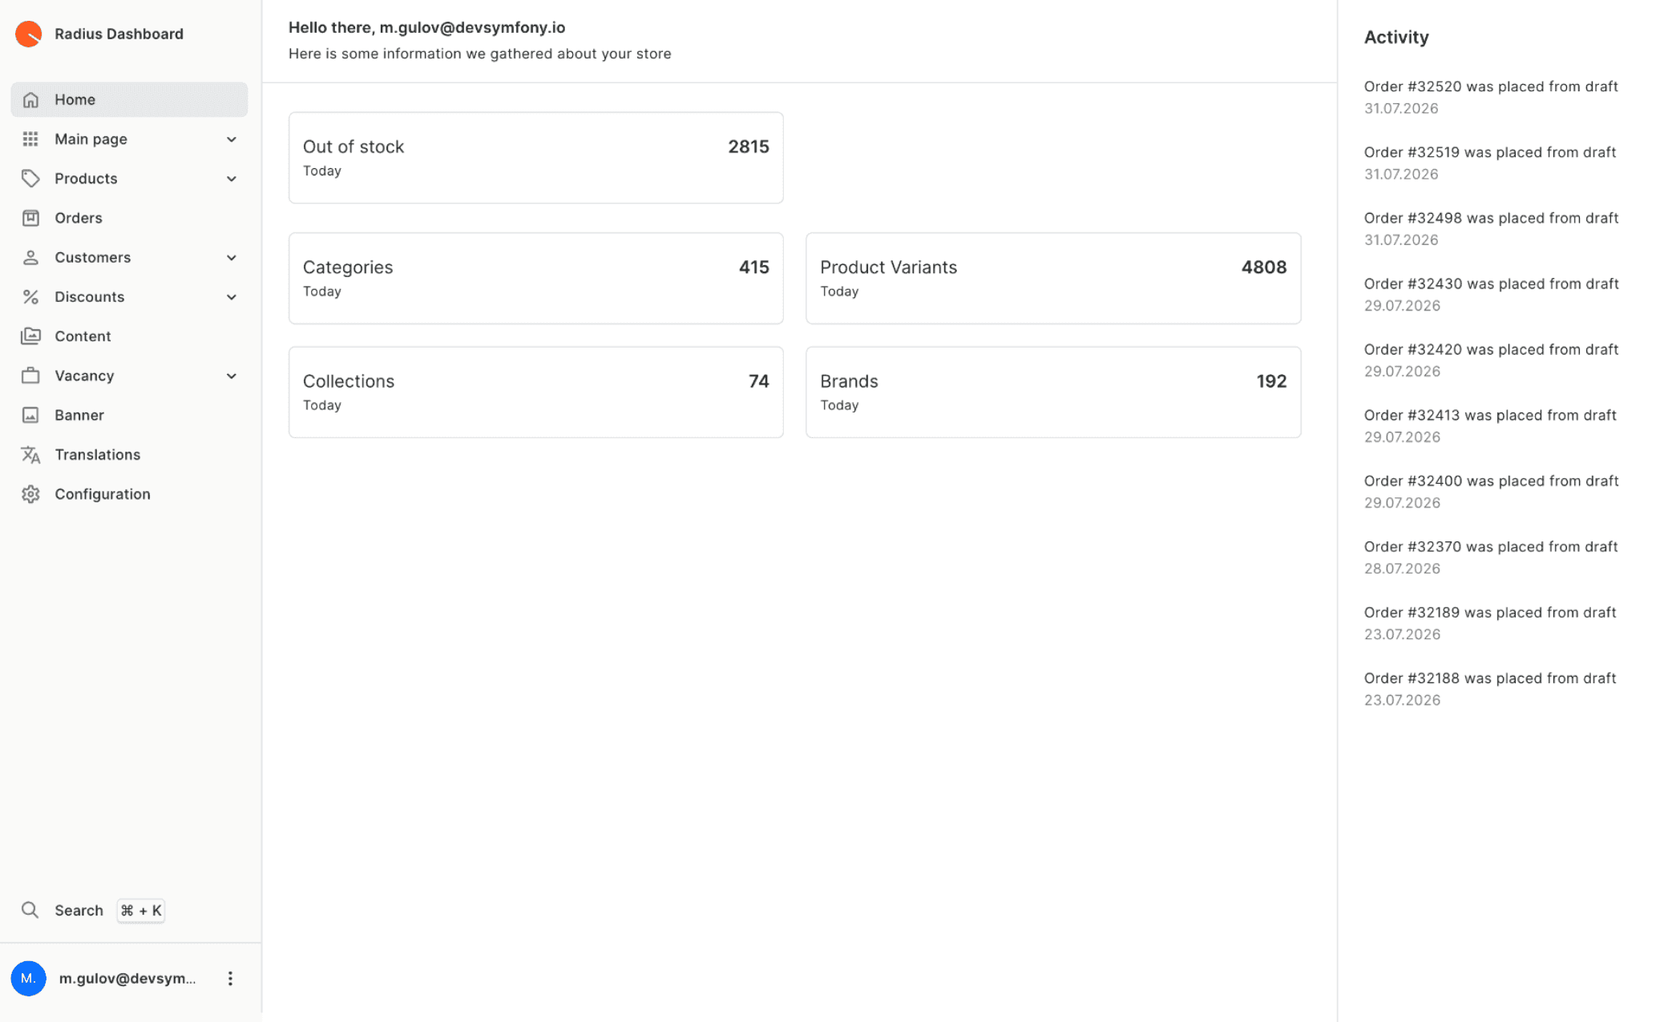Expand the Discounts submenu chevron
The height and width of the screenshot is (1022, 1680).
click(x=232, y=297)
